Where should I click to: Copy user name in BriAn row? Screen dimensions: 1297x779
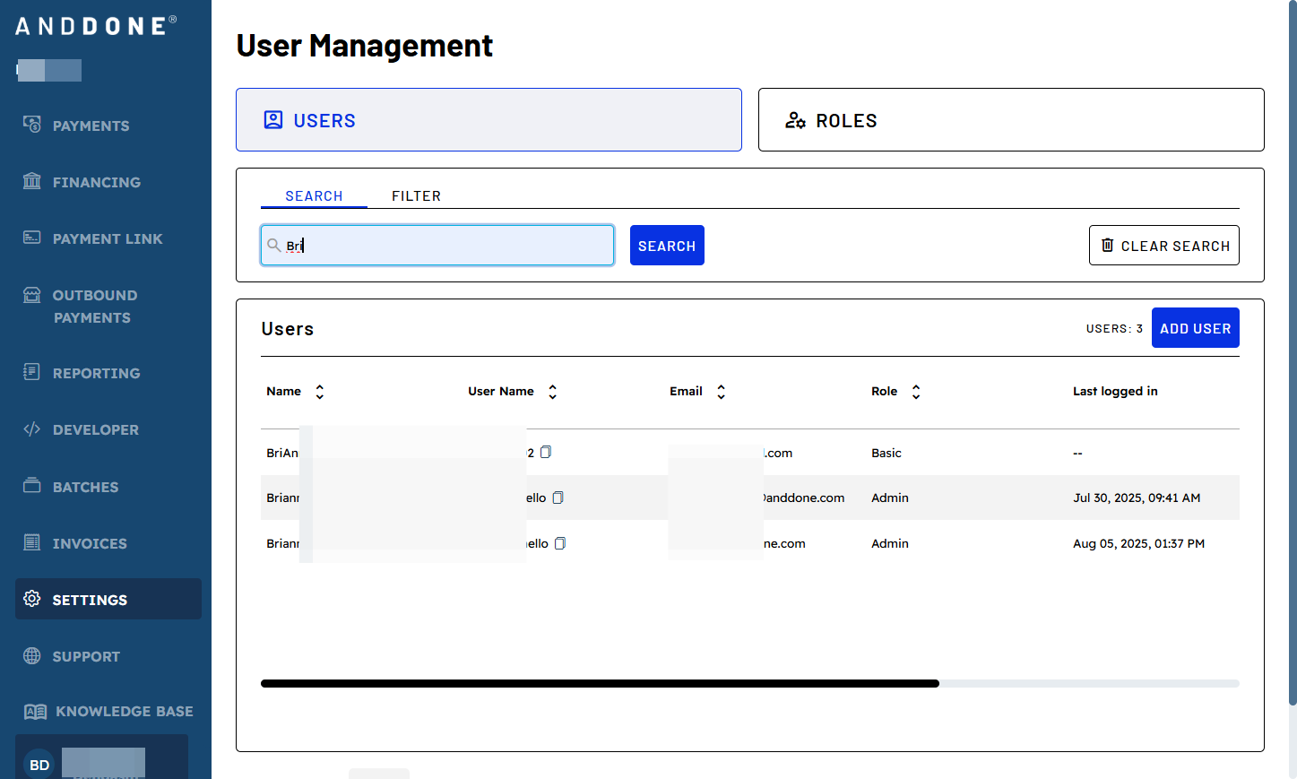[546, 452]
